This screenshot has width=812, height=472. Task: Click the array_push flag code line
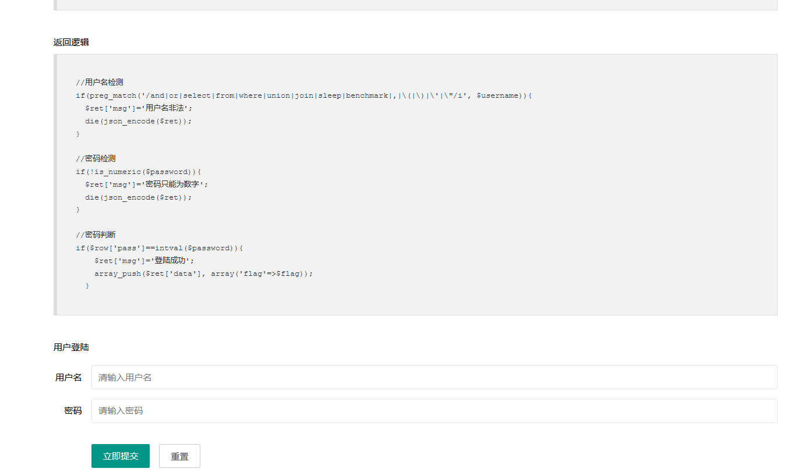tap(204, 274)
